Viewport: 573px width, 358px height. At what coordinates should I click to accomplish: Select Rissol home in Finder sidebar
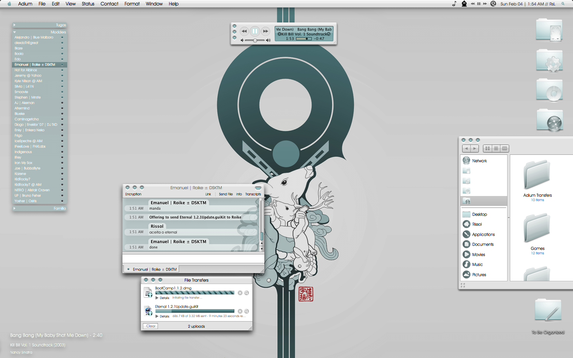[x=484, y=224]
